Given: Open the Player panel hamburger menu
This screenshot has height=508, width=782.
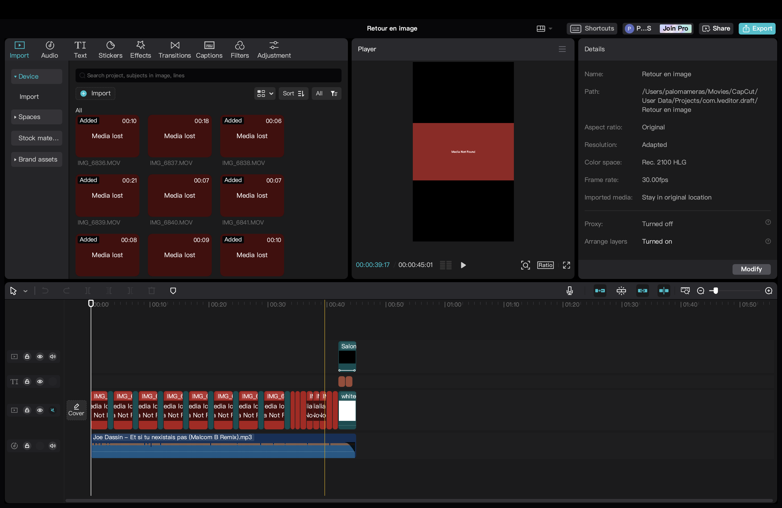Looking at the screenshot, I should coord(562,49).
